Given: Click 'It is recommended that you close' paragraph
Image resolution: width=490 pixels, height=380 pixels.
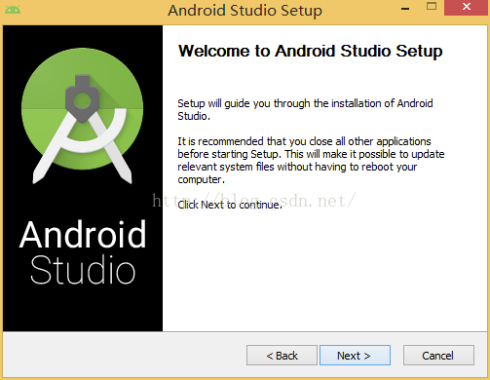Looking at the screenshot, I should click(311, 160).
